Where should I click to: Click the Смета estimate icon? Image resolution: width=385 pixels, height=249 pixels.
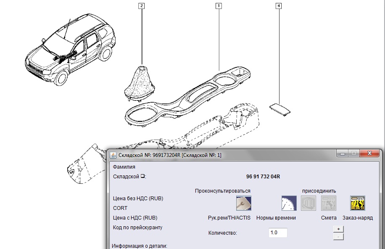click(329, 203)
